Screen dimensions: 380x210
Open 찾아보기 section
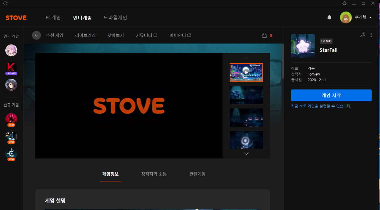click(x=116, y=35)
